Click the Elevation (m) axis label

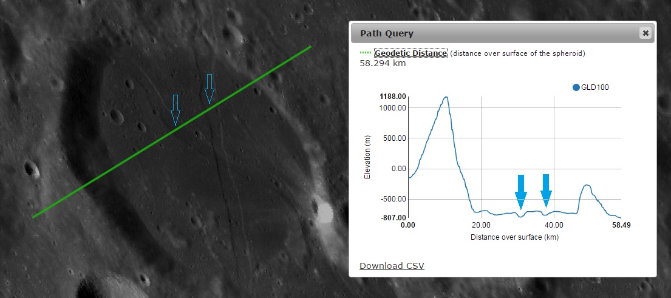[x=367, y=157]
